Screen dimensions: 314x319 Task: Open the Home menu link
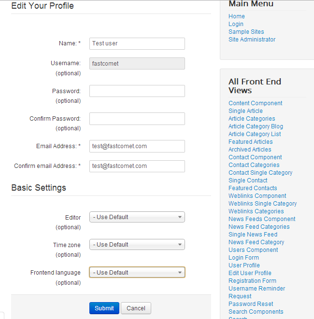[237, 16]
